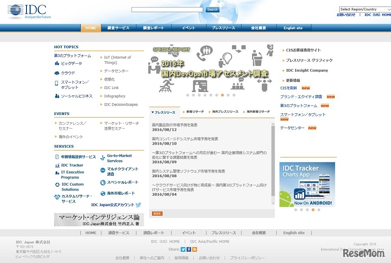Click the ソーシャルビジネス people icon
This screenshot has height=263, width=391.
click(x=56, y=95)
